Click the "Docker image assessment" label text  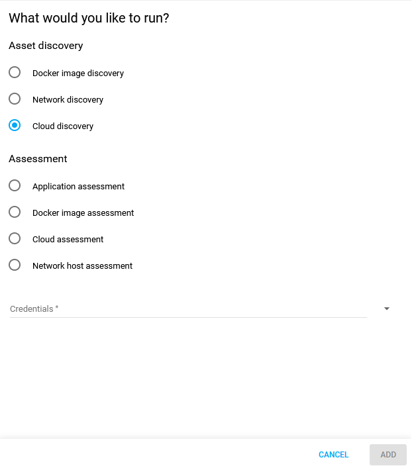pyautogui.click(x=83, y=213)
